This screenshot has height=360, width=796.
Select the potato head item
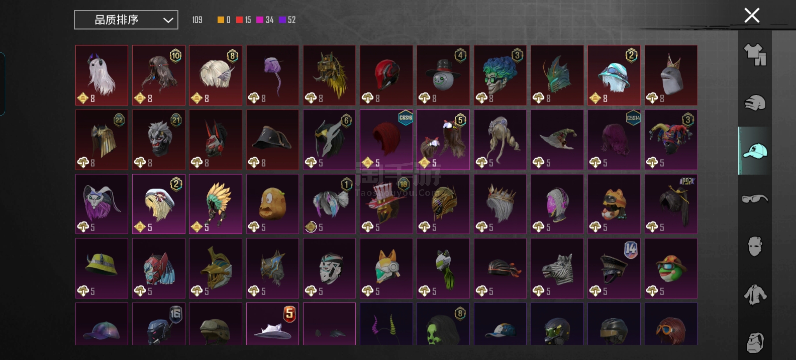pos(273,204)
